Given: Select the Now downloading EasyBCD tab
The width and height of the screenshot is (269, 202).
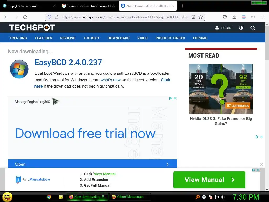Looking at the screenshot, I should point(148,6).
